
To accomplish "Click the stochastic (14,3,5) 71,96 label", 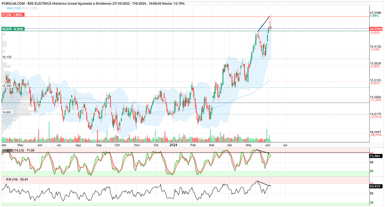I will pyautogui.click(x=18, y=150).
